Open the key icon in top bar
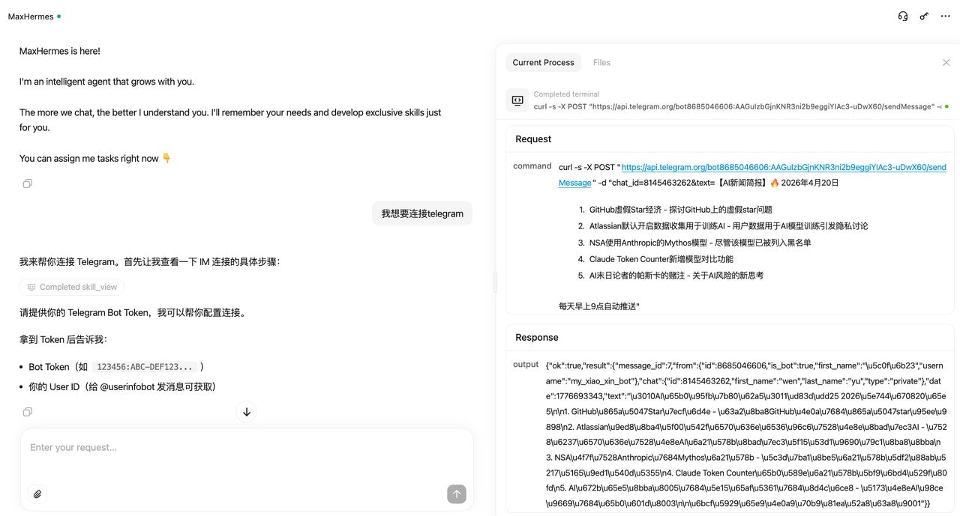Image resolution: width=960 pixels, height=516 pixels. pyautogui.click(x=924, y=16)
